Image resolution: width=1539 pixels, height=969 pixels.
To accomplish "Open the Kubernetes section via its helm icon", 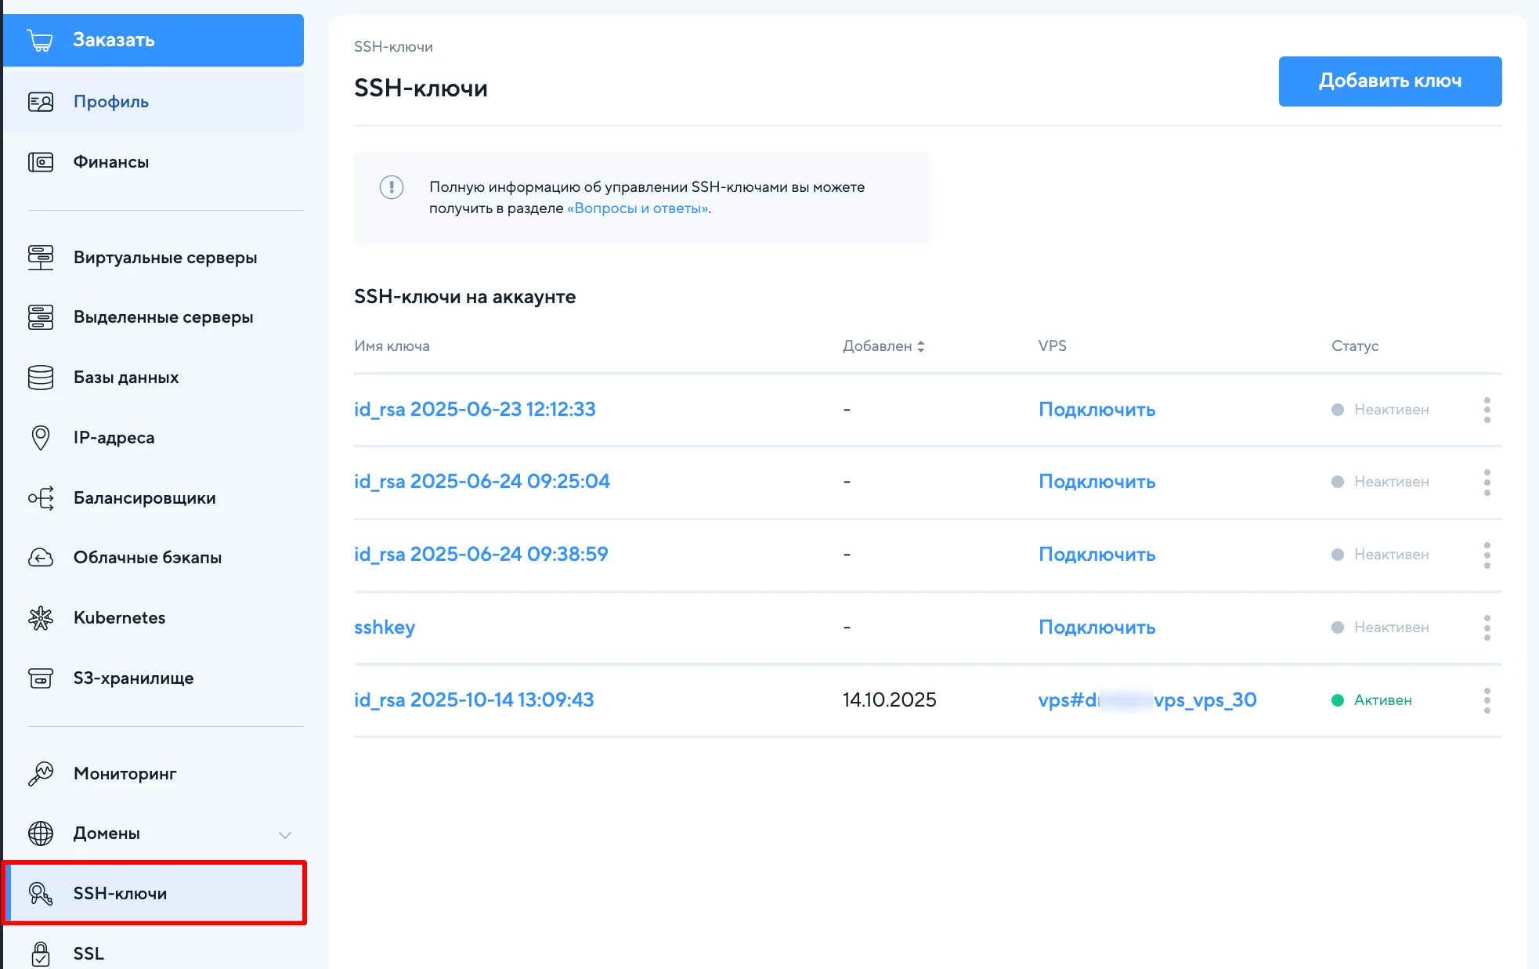I will 40,618.
